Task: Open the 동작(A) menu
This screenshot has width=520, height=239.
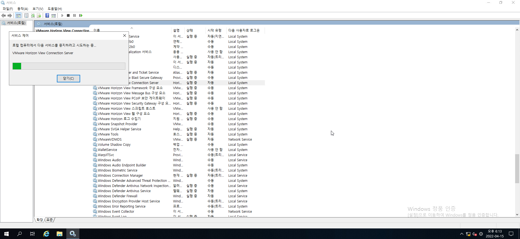Action: 23,9
